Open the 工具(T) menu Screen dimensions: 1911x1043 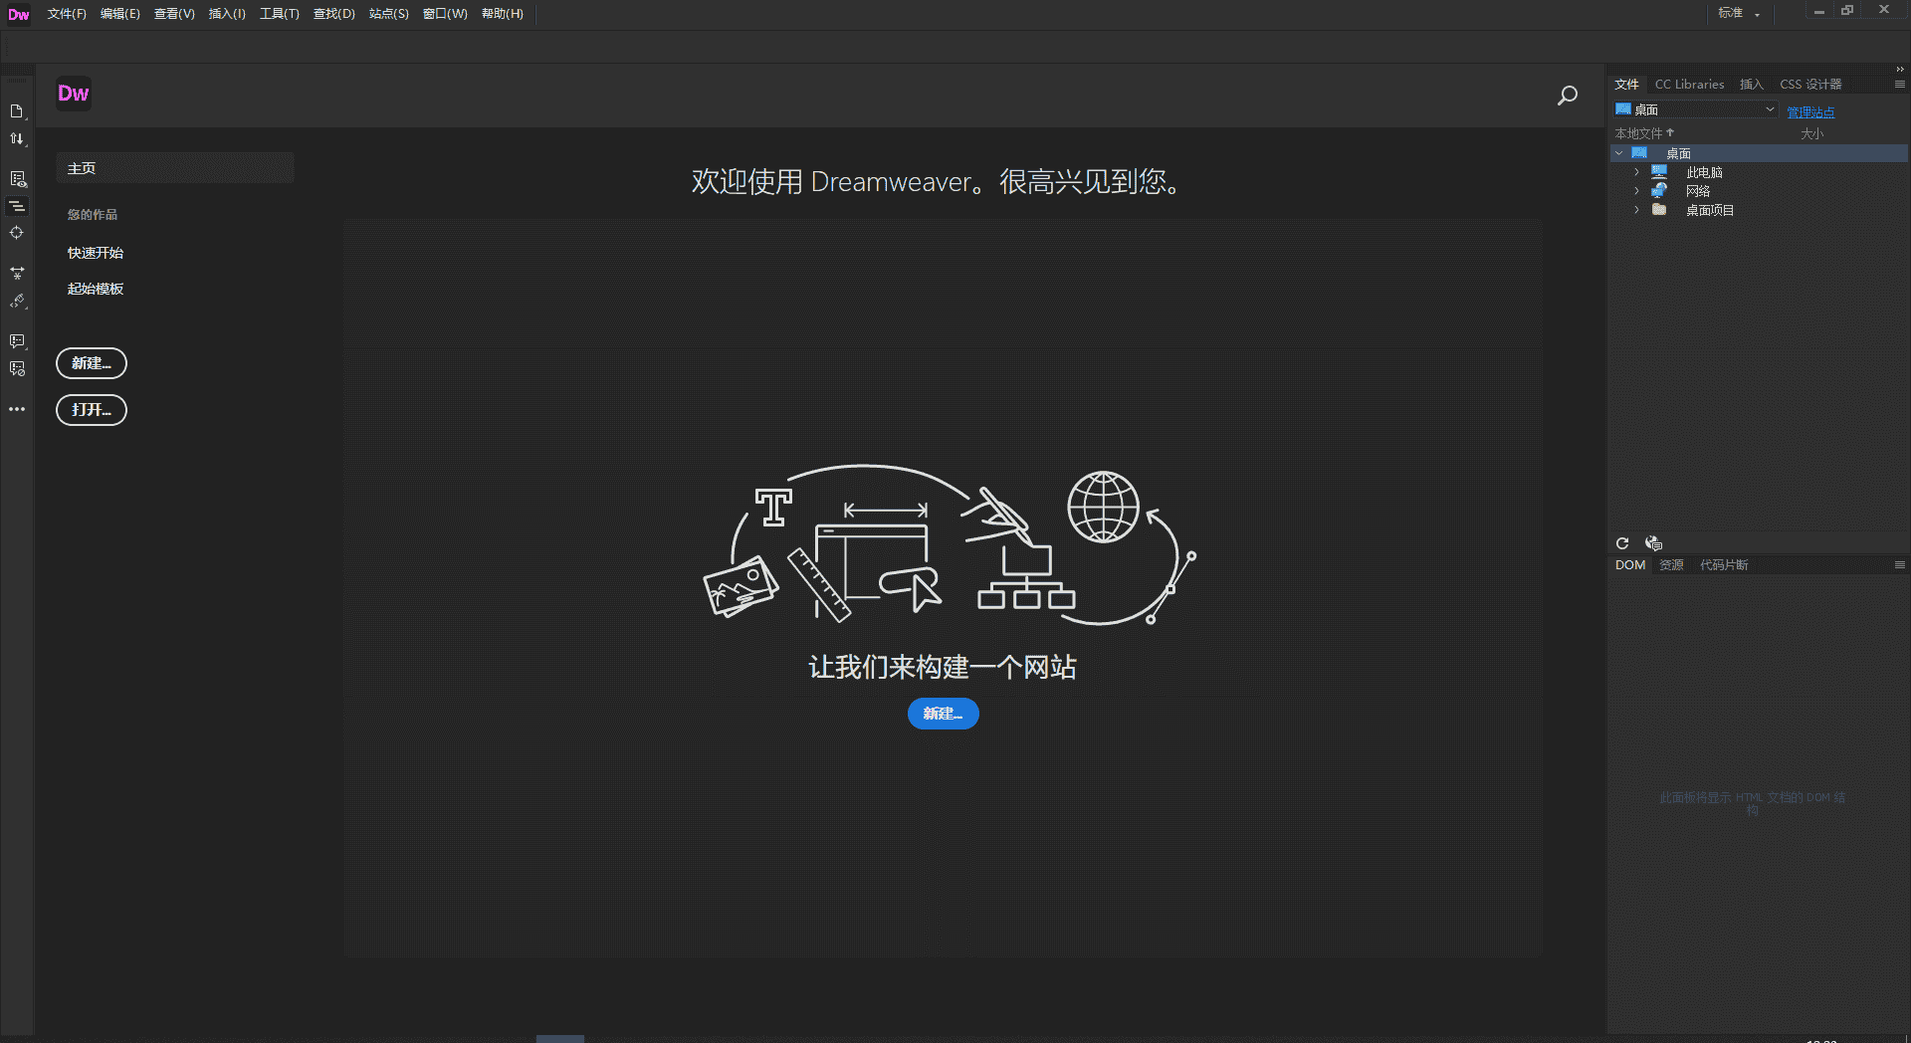click(280, 14)
